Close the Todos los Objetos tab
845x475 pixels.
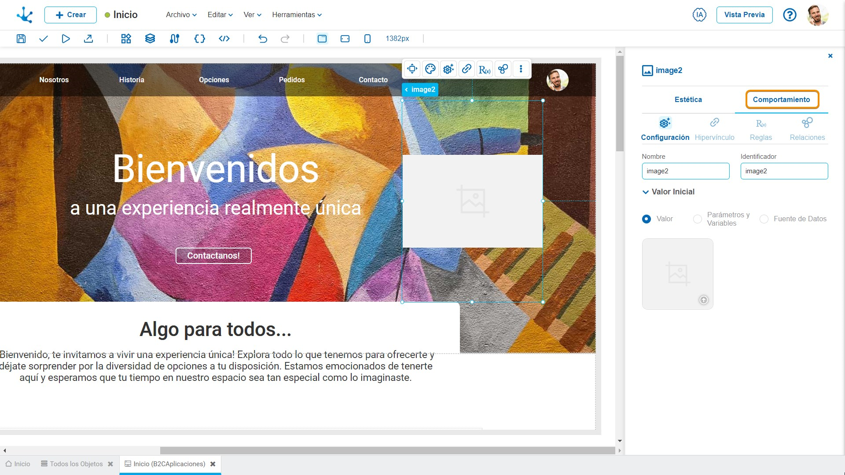(x=110, y=464)
